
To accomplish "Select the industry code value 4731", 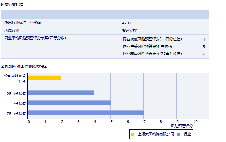I will tap(127, 23).
